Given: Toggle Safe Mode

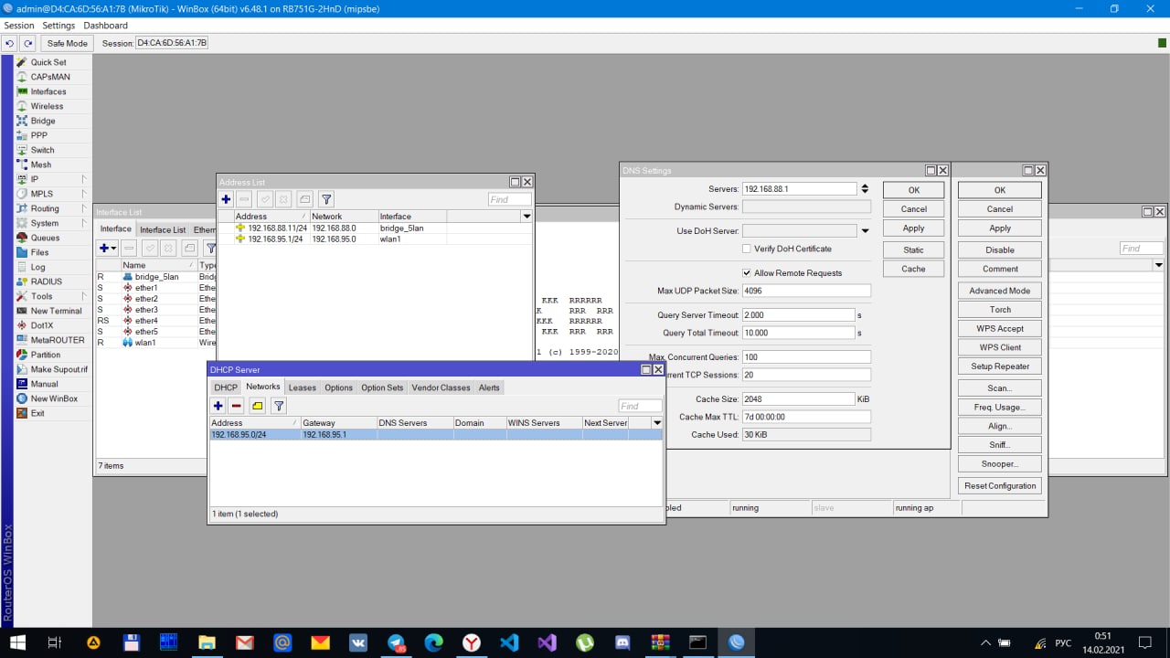Looking at the screenshot, I should click(68, 43).
